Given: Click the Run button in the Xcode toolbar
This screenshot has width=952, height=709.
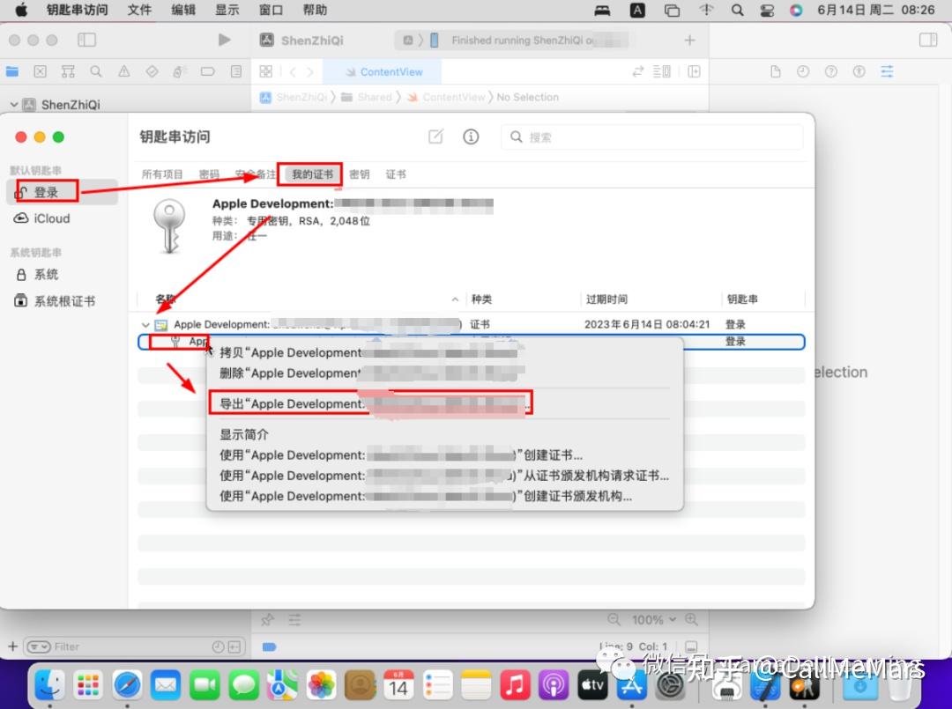Looking at the screenshot, I should (224, 40).
